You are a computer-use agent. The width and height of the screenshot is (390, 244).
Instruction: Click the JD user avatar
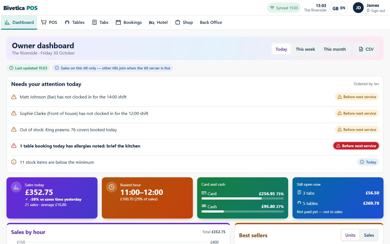tap(358, 8)
